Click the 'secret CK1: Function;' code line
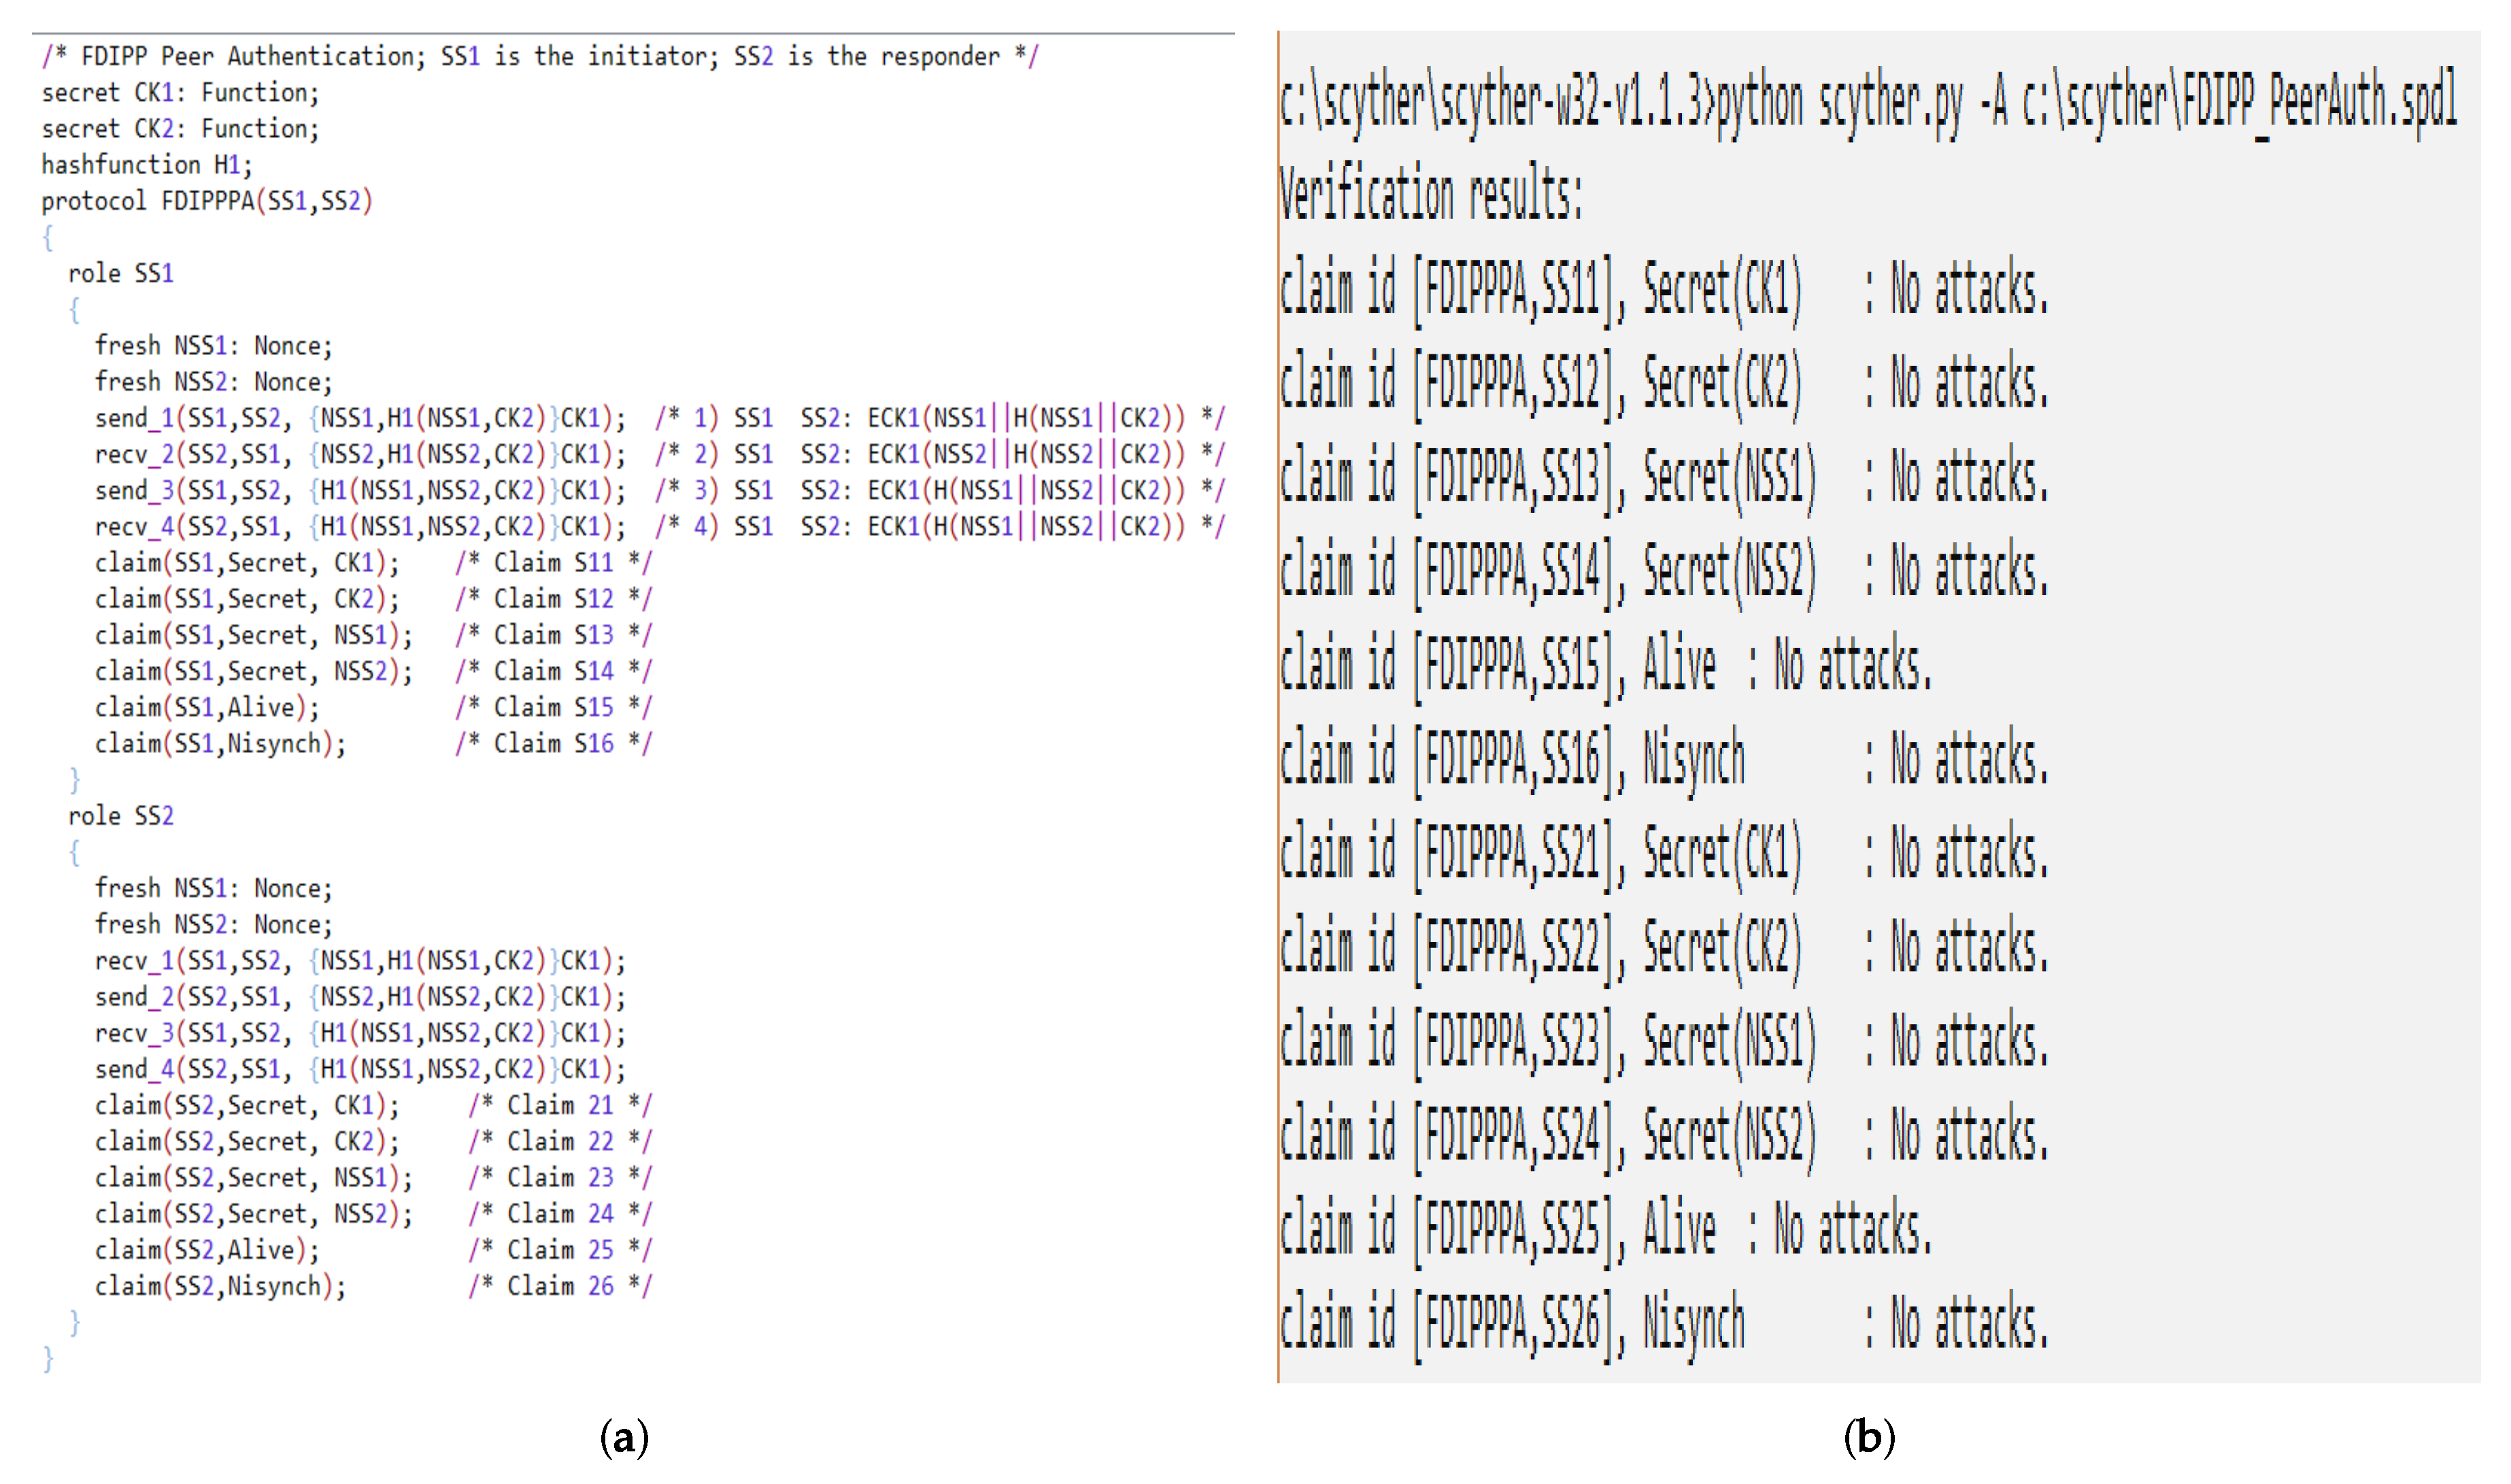 point(180,93)
